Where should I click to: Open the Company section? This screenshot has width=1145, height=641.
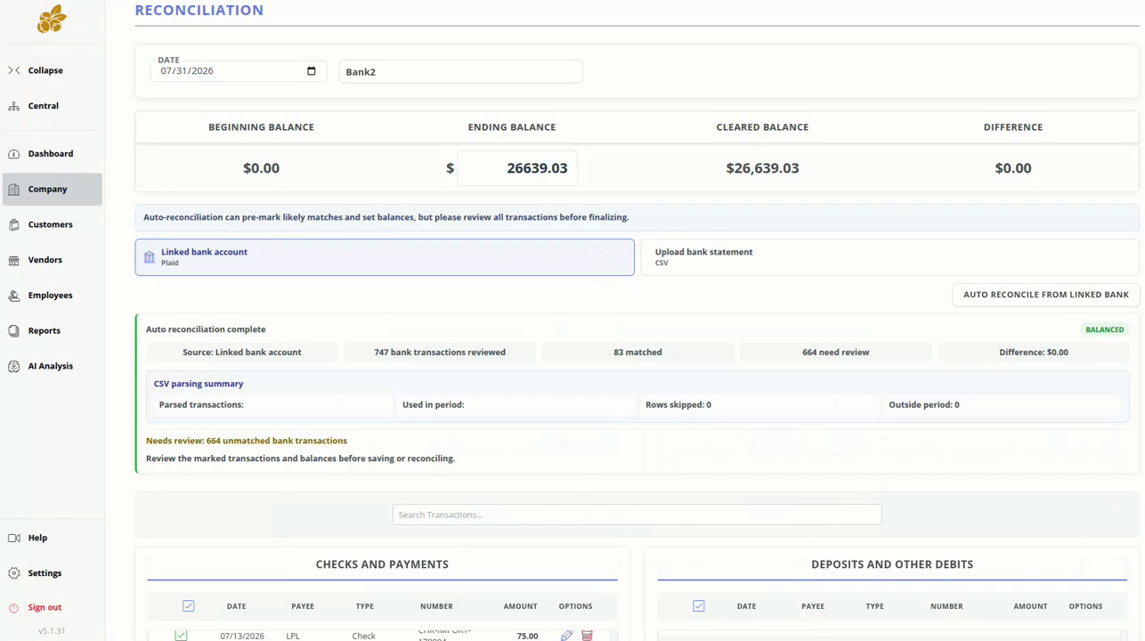point(53,190)
